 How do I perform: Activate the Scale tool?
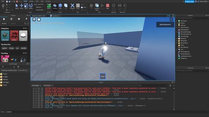pyautogui.click(x=26, y=6)
